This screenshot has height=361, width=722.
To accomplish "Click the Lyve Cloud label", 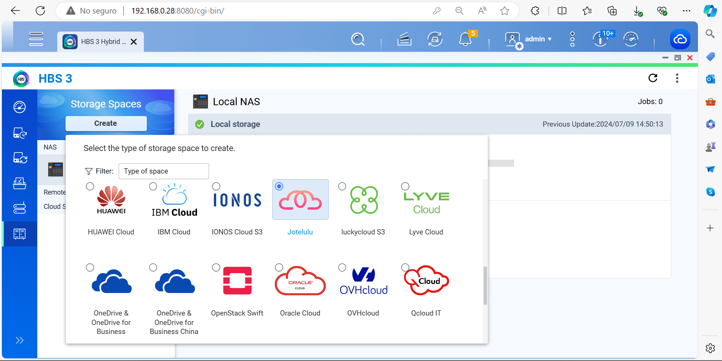I will [426, 232].
